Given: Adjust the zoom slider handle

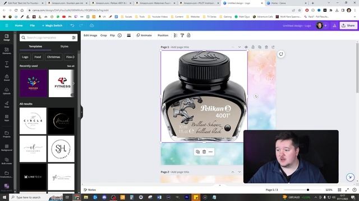Looking at the screenshot, I should click(x=308, y=190).
